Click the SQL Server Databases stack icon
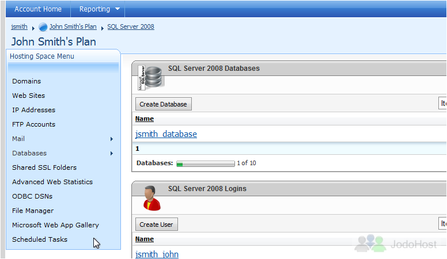This screenshot has height=259, width=447. pos(151,78)
